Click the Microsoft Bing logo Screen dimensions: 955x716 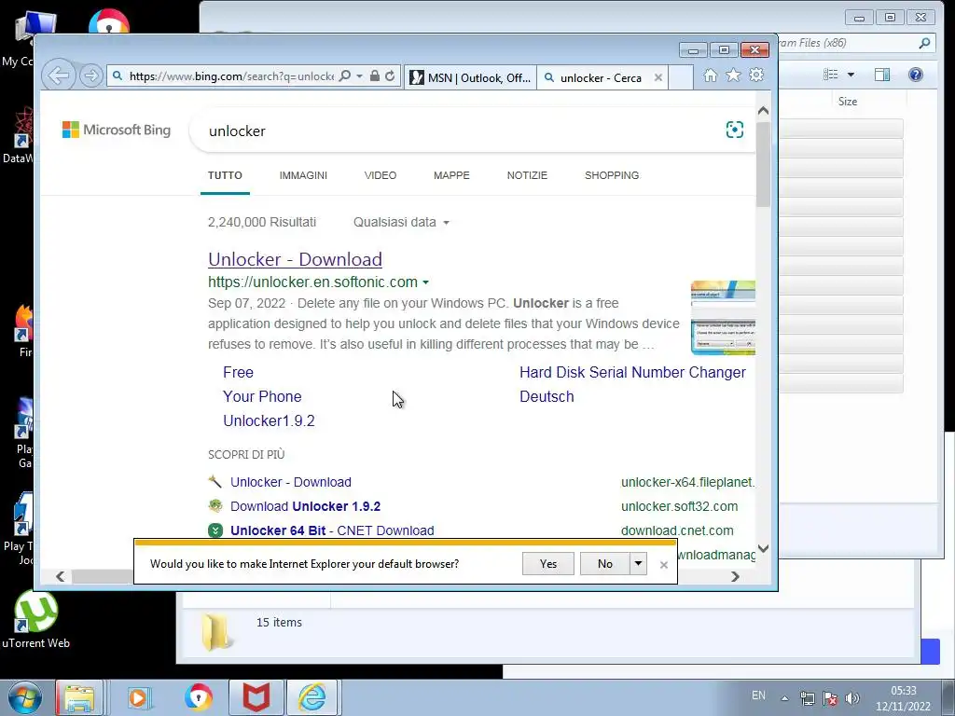tap(117, 130)
